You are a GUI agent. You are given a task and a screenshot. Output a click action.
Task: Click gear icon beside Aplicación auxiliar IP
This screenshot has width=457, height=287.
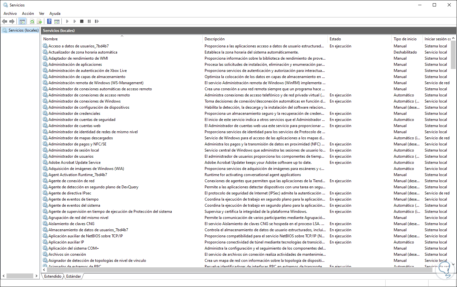(x=45, y=242)
